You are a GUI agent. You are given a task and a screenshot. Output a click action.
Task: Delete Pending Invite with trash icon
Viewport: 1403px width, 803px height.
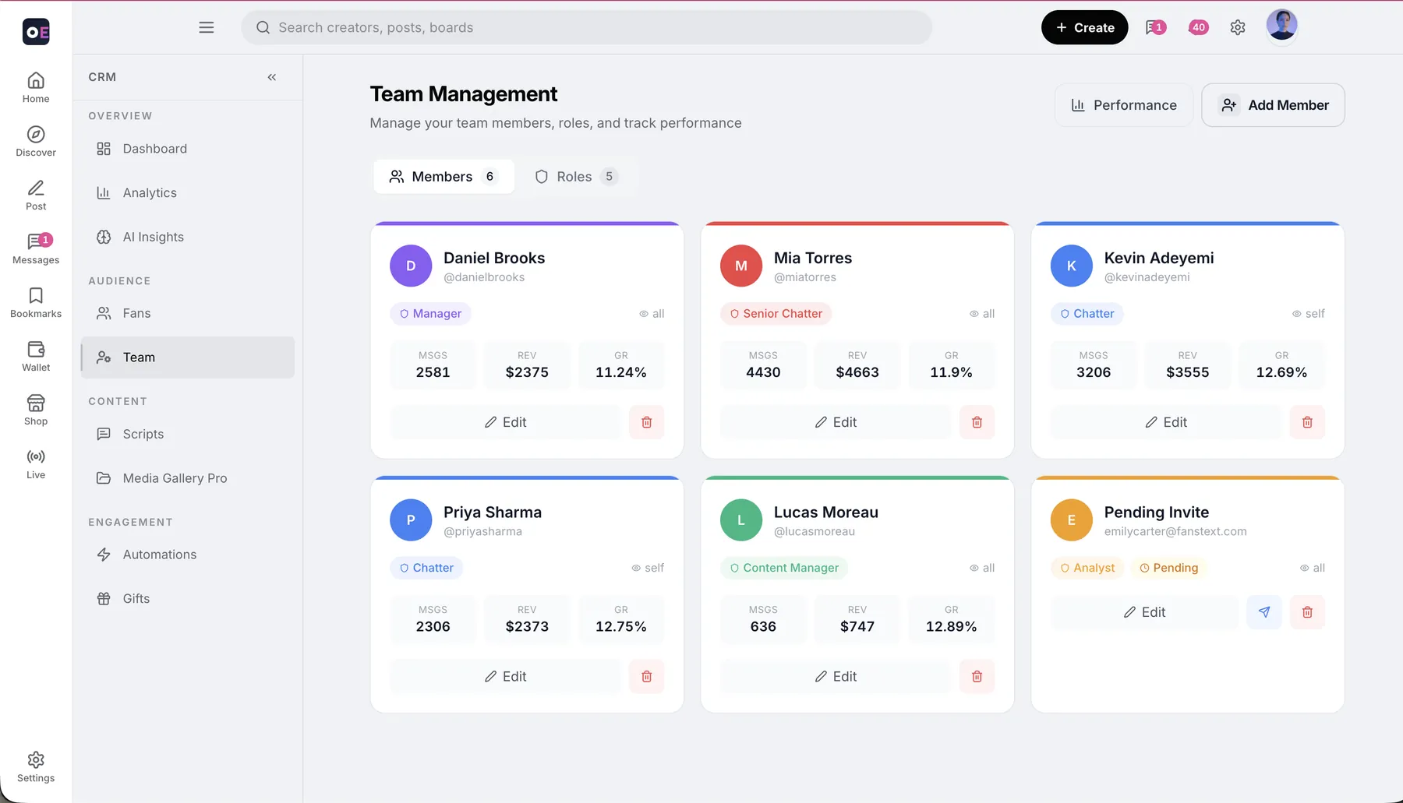(x=1307, y=612)
